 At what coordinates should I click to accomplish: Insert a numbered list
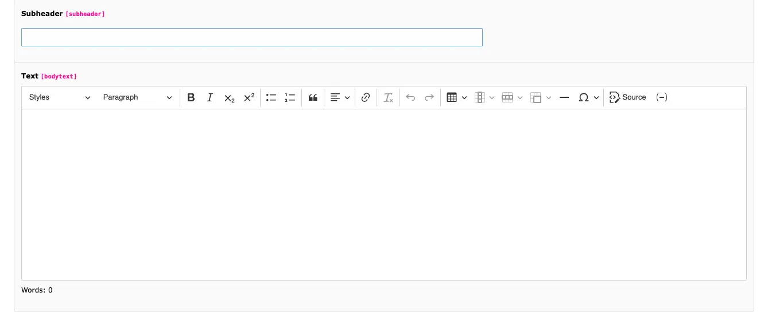tap(290, 97)
